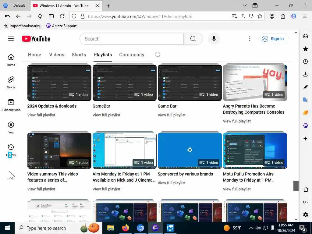The image size is (312, 234).
Task: Open Subscriptions in YouTube sidebar
Action: [11, 105]
